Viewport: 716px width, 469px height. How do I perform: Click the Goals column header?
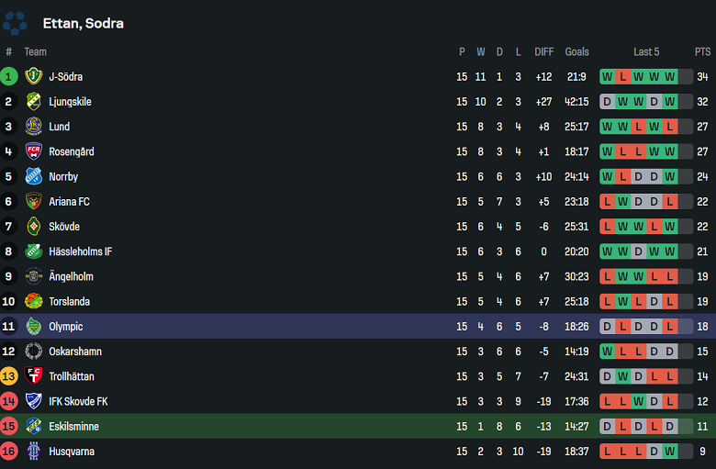pos(577,52)
